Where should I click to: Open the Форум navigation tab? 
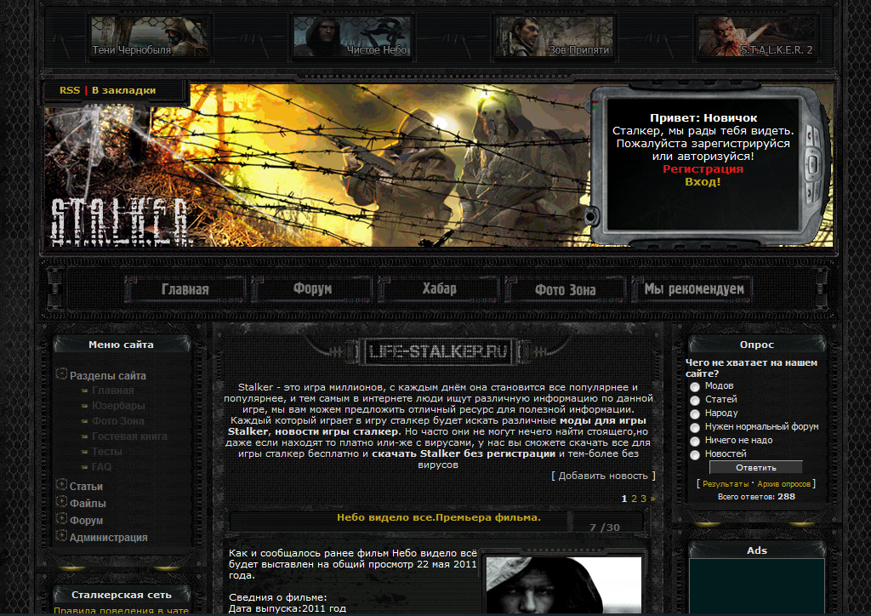point(312,288)
